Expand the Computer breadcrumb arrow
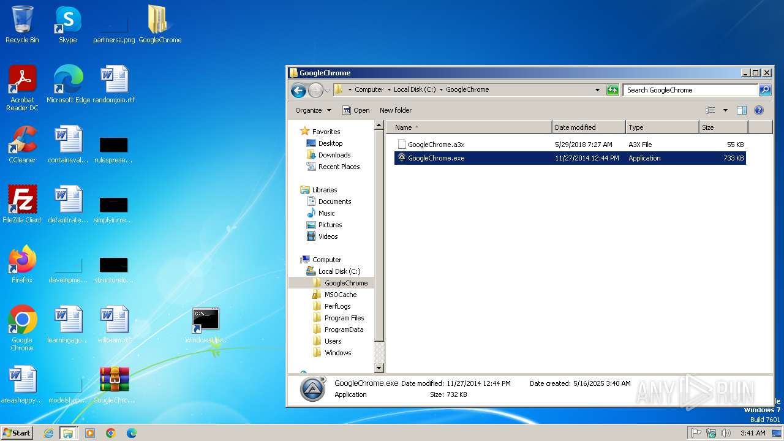This screenshot has width=784, height=441. point(388,89)
